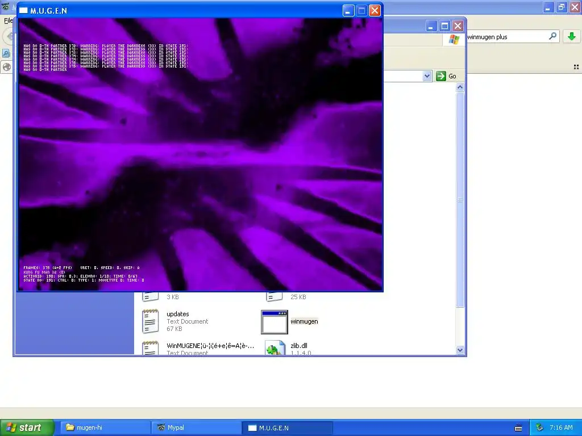Viewport: 582px width, 436px height.
Task: Click the browser search magnifier icon
Action: (x=552, y=36)
